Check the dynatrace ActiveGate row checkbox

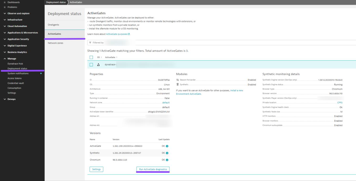point(91,64)
